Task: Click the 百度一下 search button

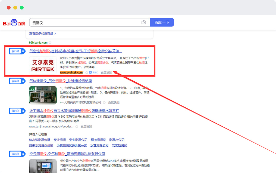Action: 162,22
